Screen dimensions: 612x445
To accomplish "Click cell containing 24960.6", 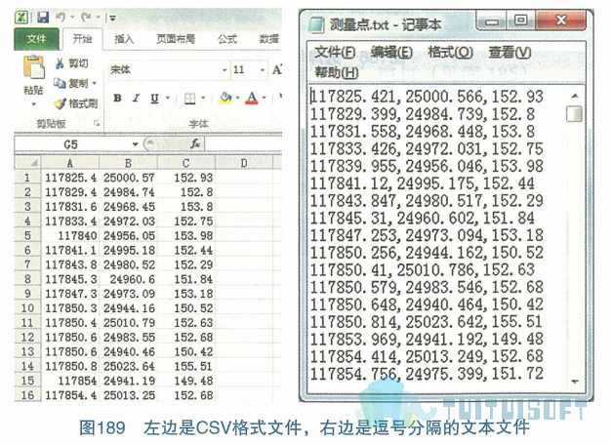I will coord(128,279).
